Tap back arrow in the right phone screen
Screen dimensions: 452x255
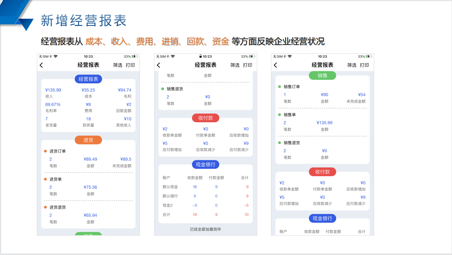(275, 65)
